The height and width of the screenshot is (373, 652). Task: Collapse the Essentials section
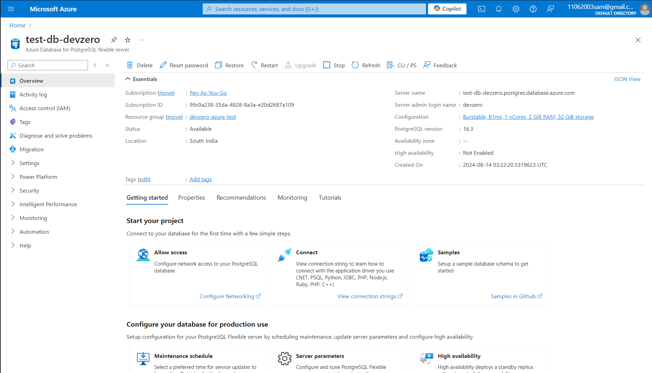[x=127, y=79]
